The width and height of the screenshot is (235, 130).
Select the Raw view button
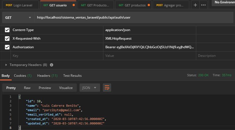pyautogui.click(x=27, y=88)
